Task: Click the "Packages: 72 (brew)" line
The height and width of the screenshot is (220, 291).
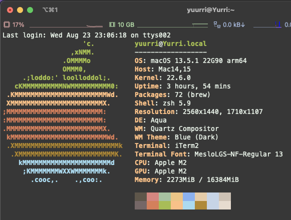Action: point(173,94)
